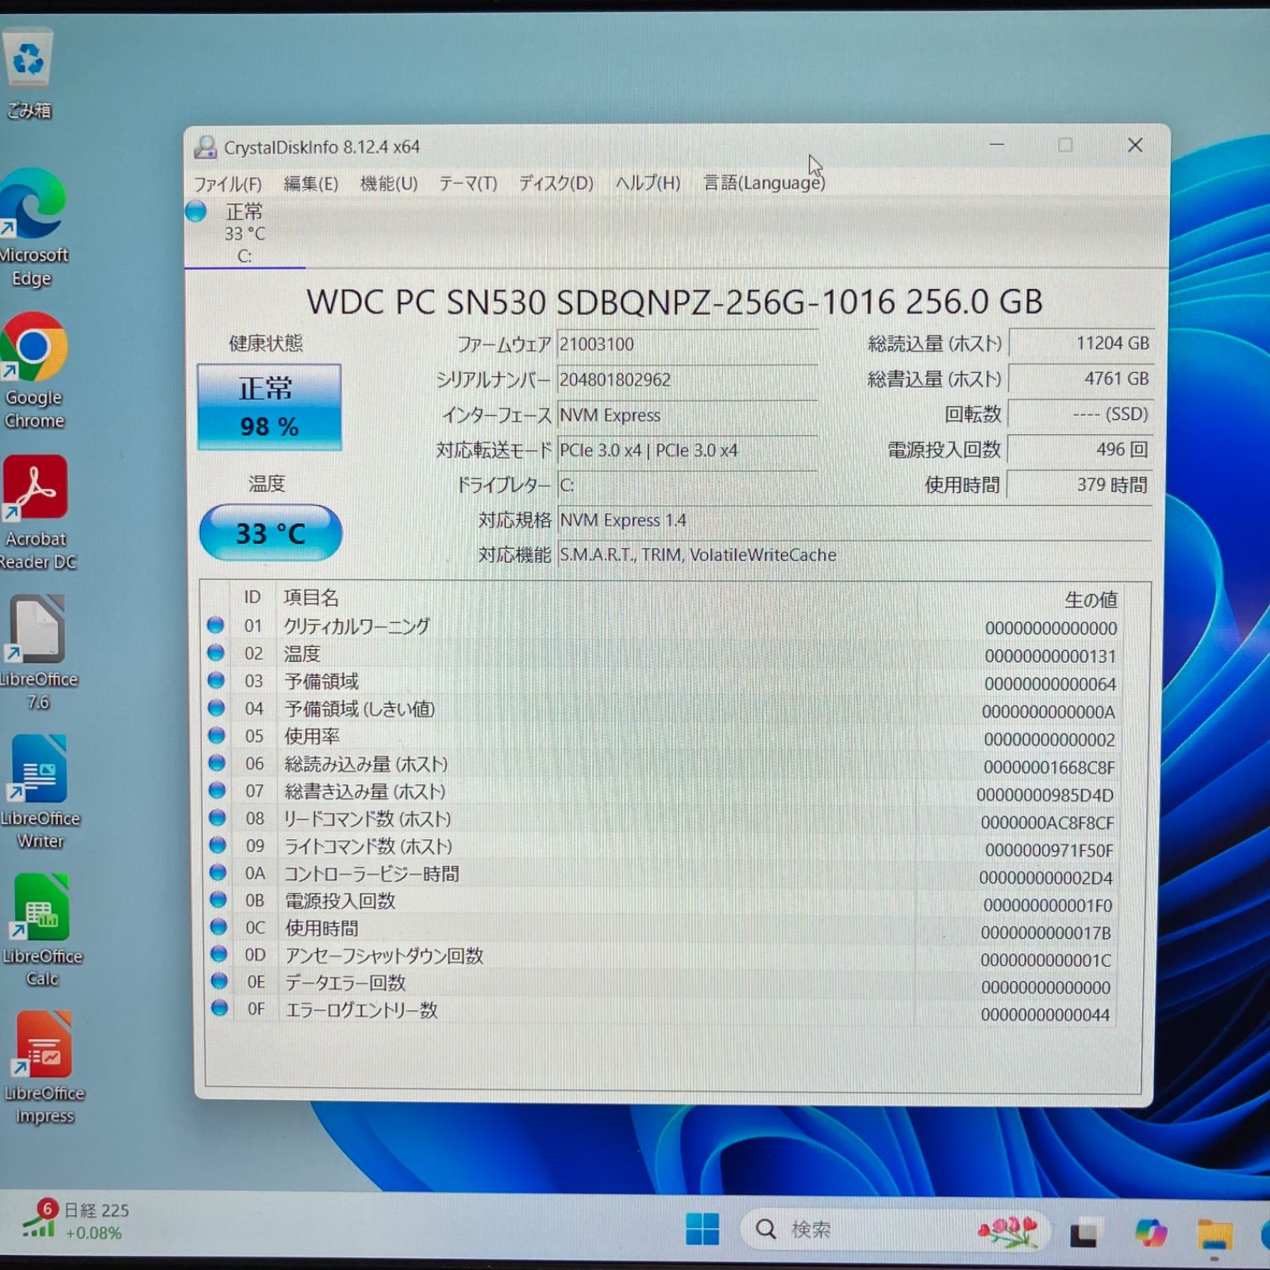Click total host writes value 4761 GB
Screen dimensions: 1270x1270
(1081, 379)
